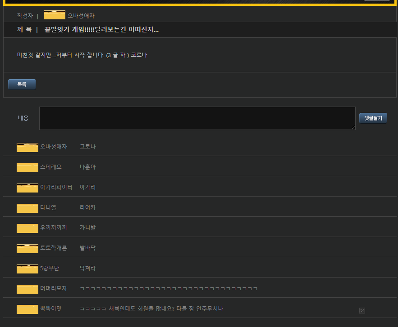Open commenter 스테레오's username

pos(50,167)
